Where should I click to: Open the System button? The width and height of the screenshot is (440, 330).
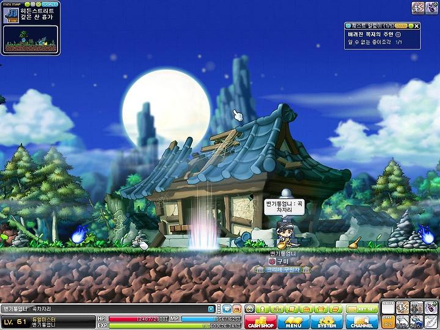[326, 322]
